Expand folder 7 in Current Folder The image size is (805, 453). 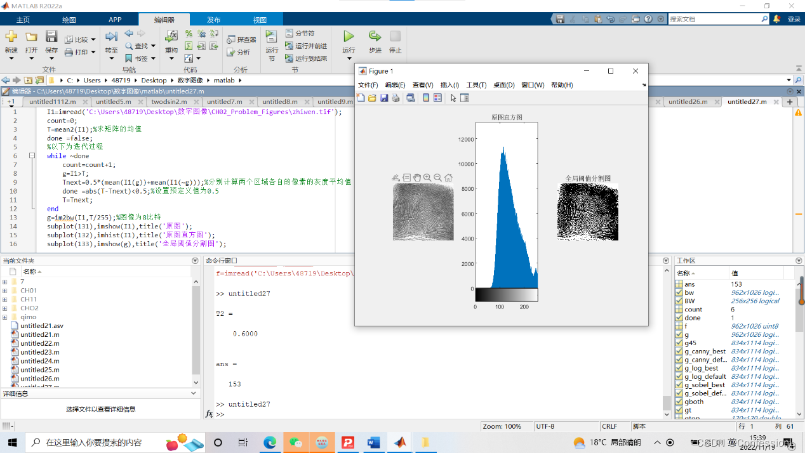coord(4,282)
